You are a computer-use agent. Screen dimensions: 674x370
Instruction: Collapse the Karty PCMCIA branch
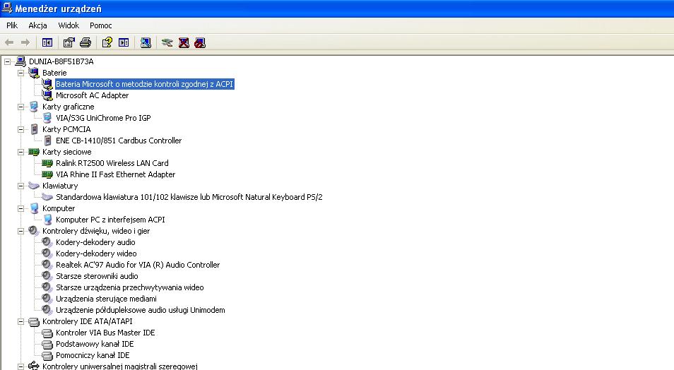(x=20, y=129)
